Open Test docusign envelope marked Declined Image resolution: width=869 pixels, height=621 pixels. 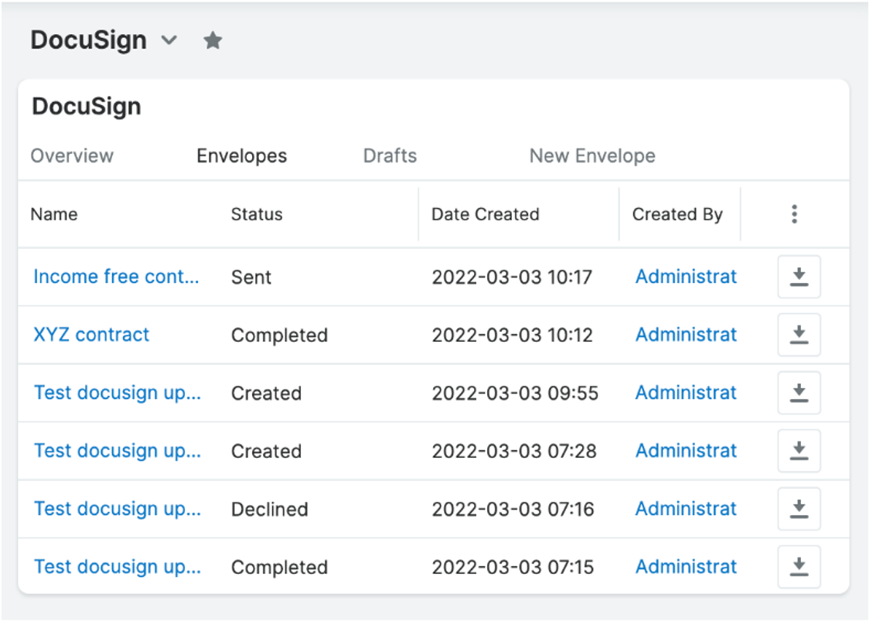point(117,509)
